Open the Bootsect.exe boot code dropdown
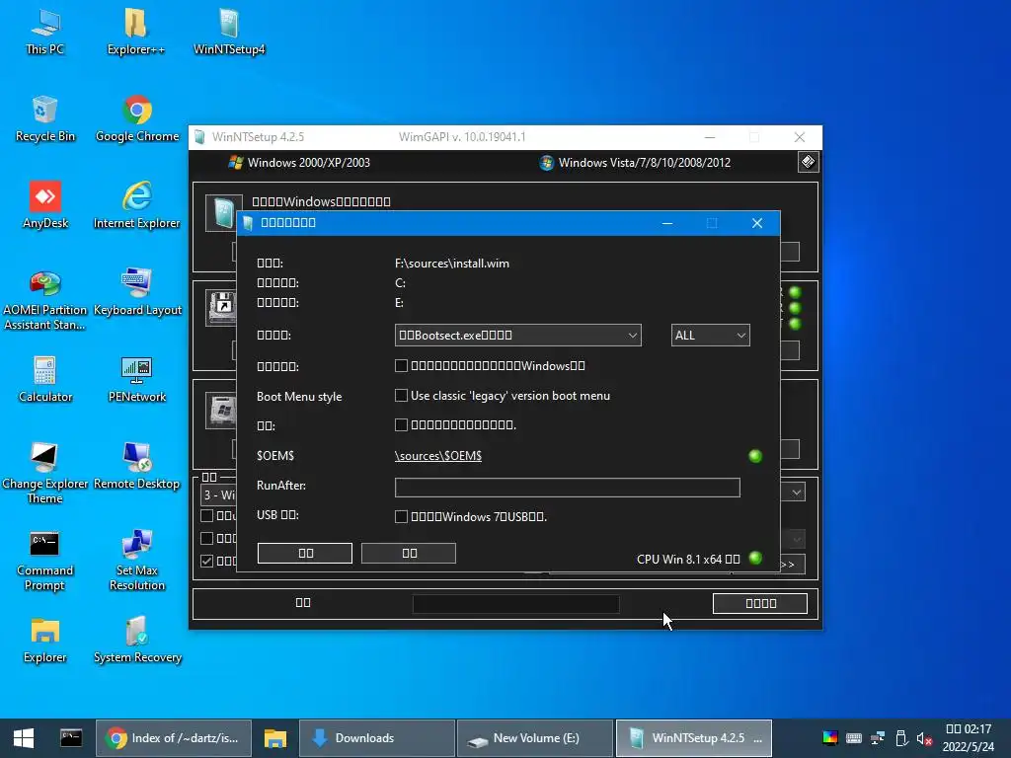This screenshot has height=758, width=1011. [517, 336]
